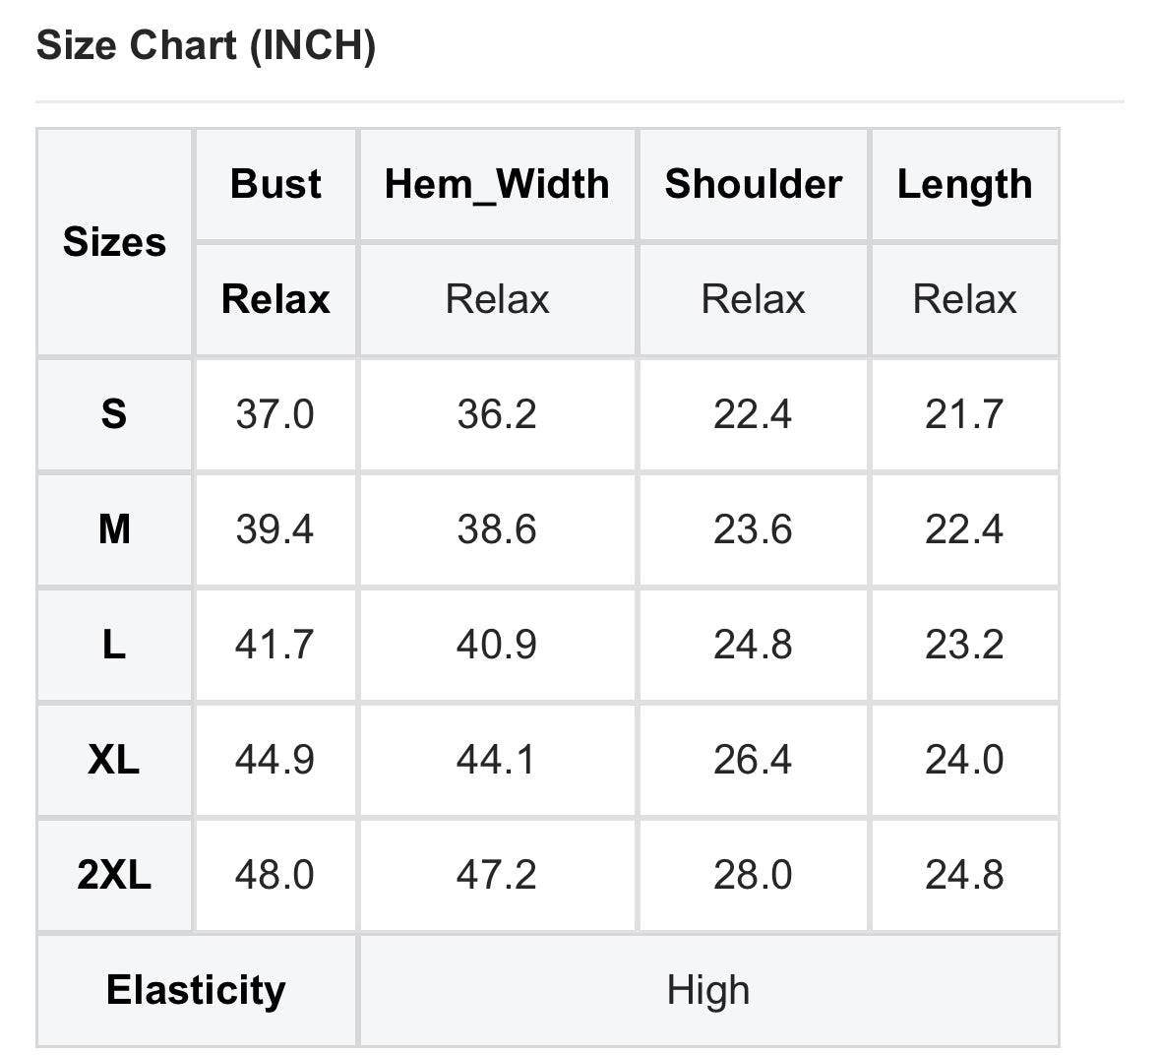Select the 38.6 hem width value
The width and height of the screenshot is (1160, 1055).
click(x=497, y=529)
